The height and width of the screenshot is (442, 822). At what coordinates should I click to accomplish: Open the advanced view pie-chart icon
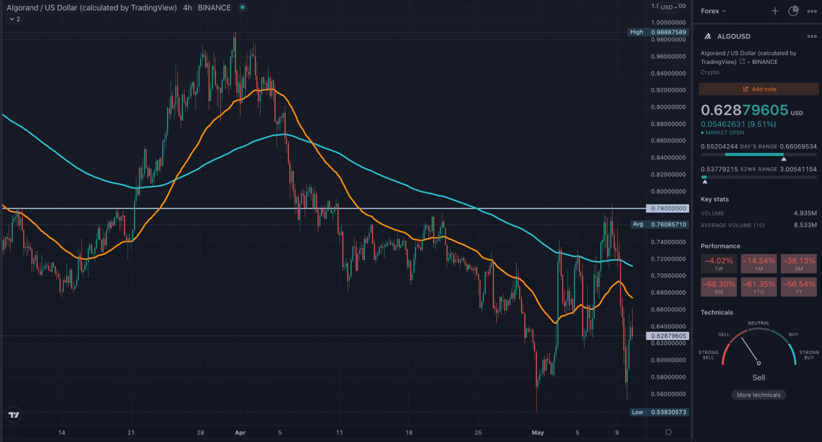793,11
